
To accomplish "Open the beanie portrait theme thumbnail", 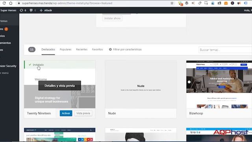I will [x=141, y=135].
